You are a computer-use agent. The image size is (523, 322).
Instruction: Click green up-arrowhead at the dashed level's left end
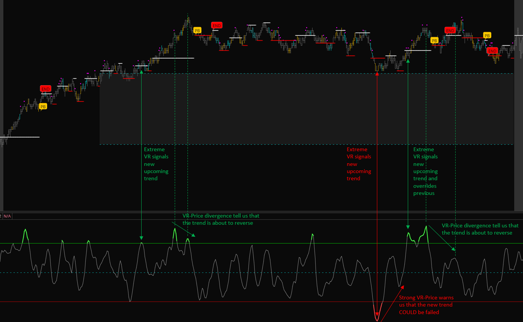[141, 71]
